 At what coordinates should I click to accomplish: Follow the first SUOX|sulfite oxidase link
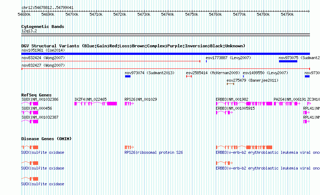click(x=42, y=152)
